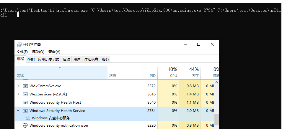Click the shield icon of Security notification
This screenshot has width=282, height=129.
[x=25, y=125]
